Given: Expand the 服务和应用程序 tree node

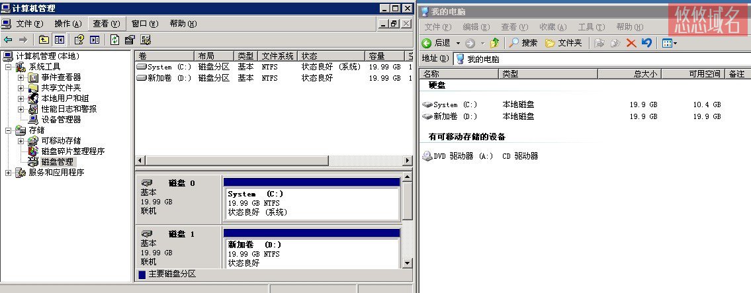Looking at the screenshot, I should (x=8, y=173).
